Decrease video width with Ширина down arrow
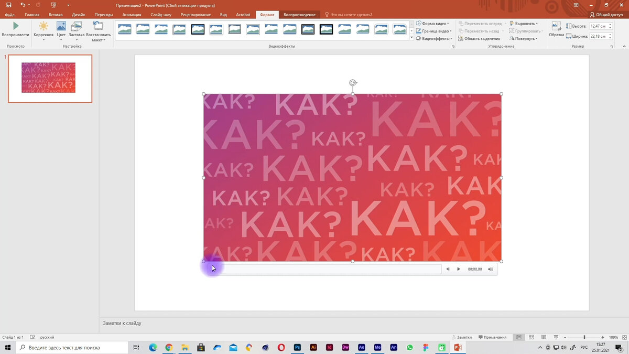This screenshot has height=354, width=629. pos(610,38)
